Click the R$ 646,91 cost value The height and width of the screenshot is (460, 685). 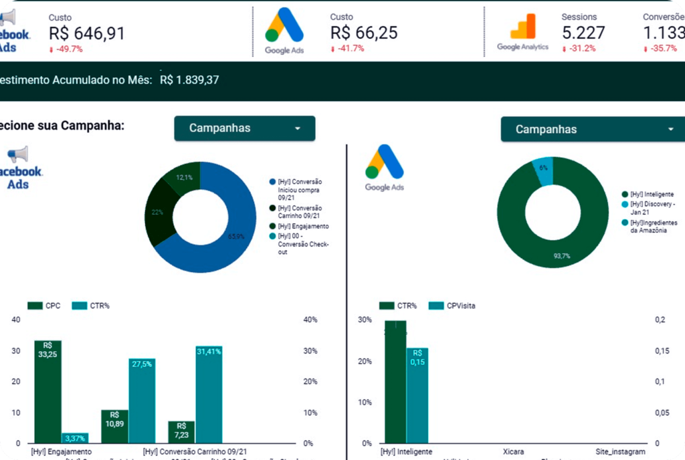point(87,33)
